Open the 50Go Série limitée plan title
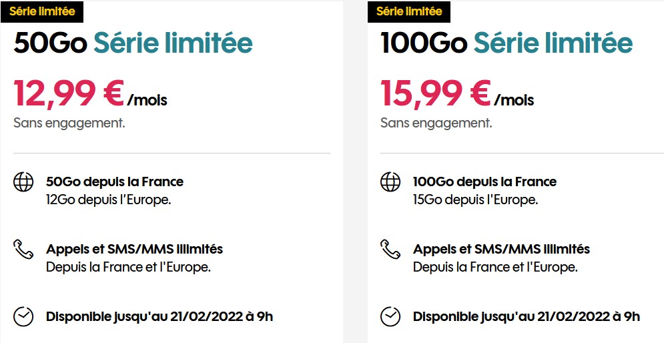This screenshot has width=664, height=343. 133,43
